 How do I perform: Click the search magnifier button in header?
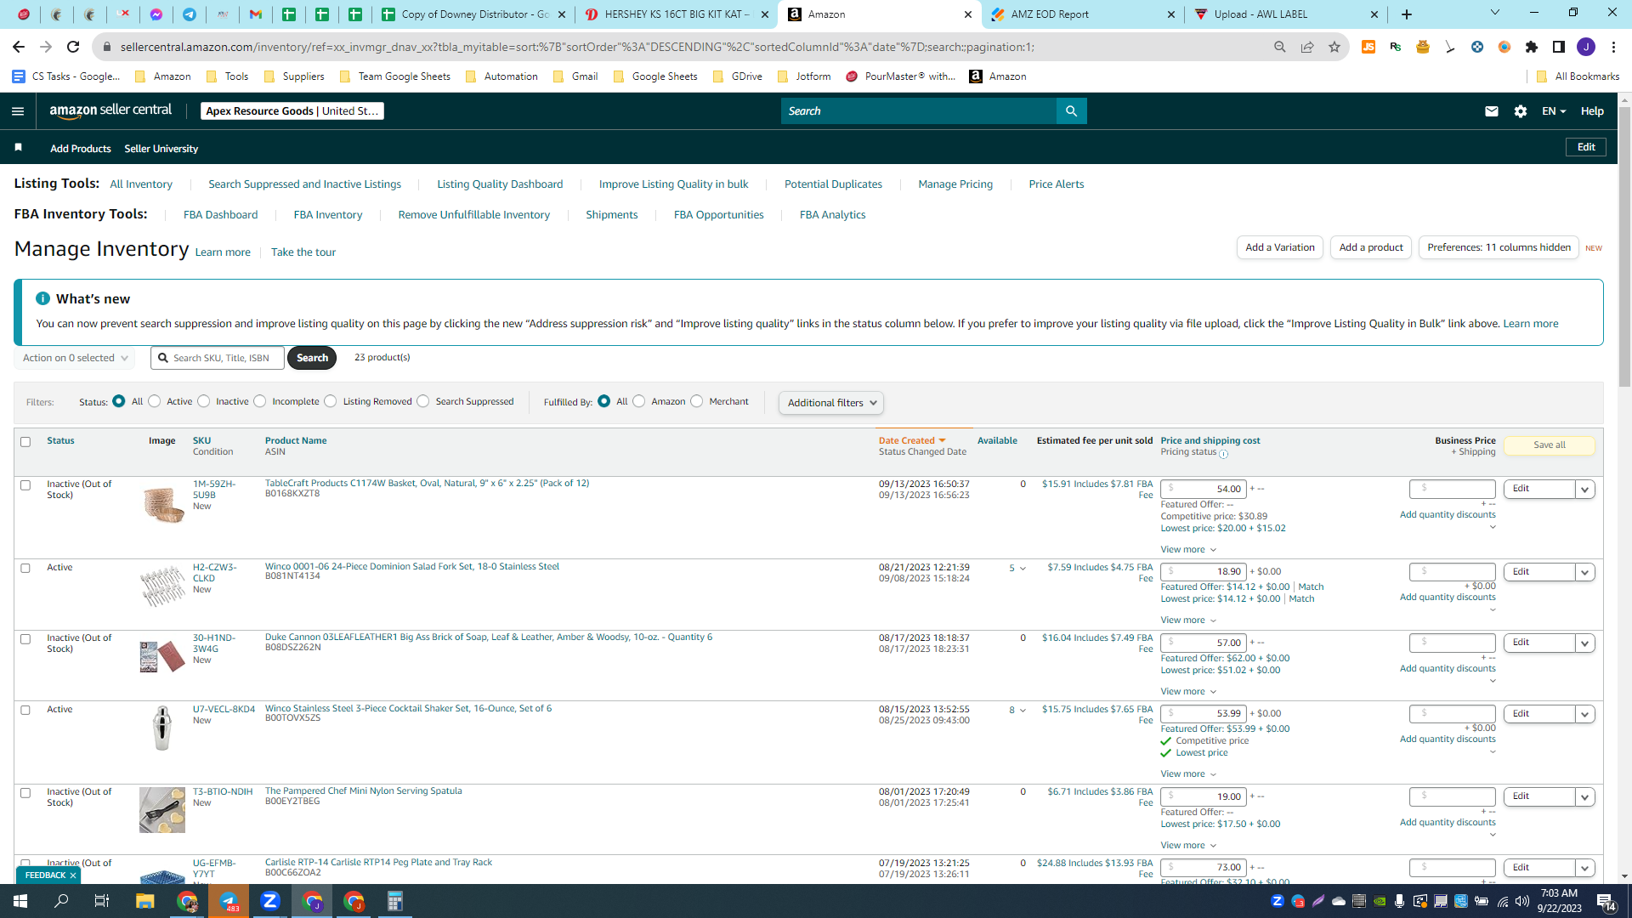point(1071,111)
